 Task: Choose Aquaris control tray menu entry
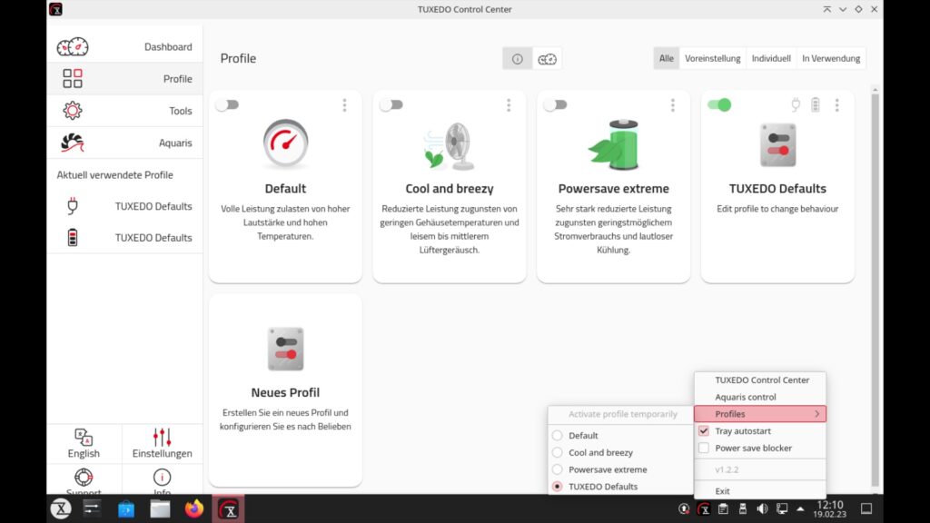click(760, 397)
